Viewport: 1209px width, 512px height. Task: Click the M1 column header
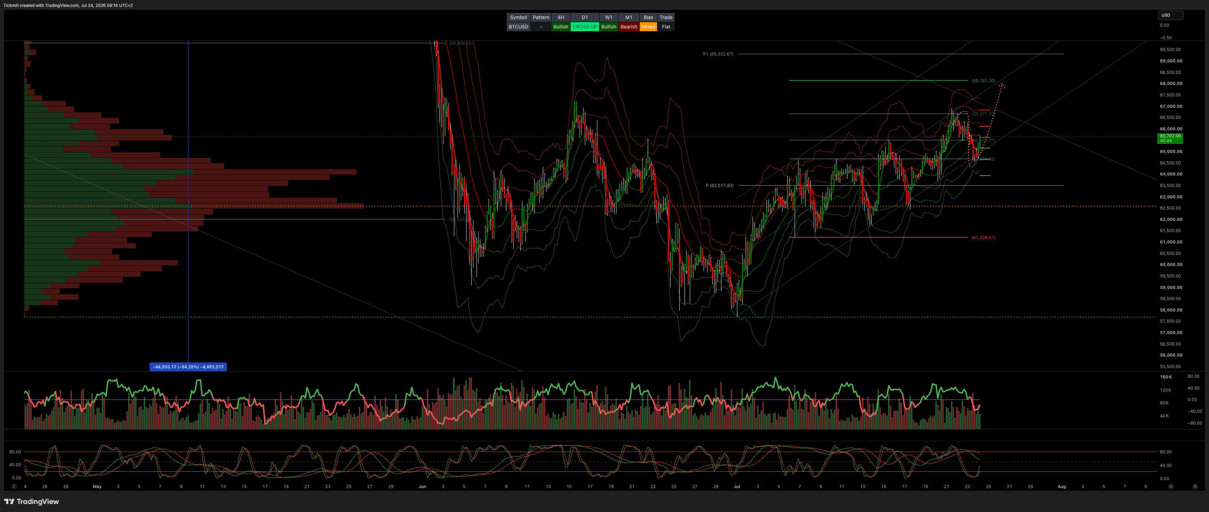tap(628, 17)
